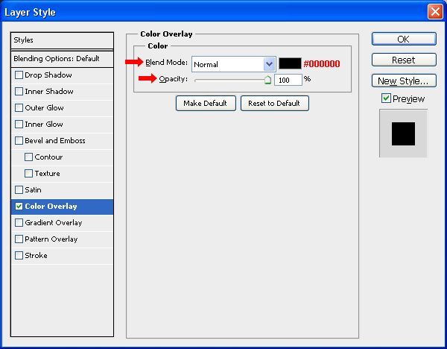The width and height of the screenshot is (447, 349).
Task: Click the Opacity slider handle
Action: [267, 80]
